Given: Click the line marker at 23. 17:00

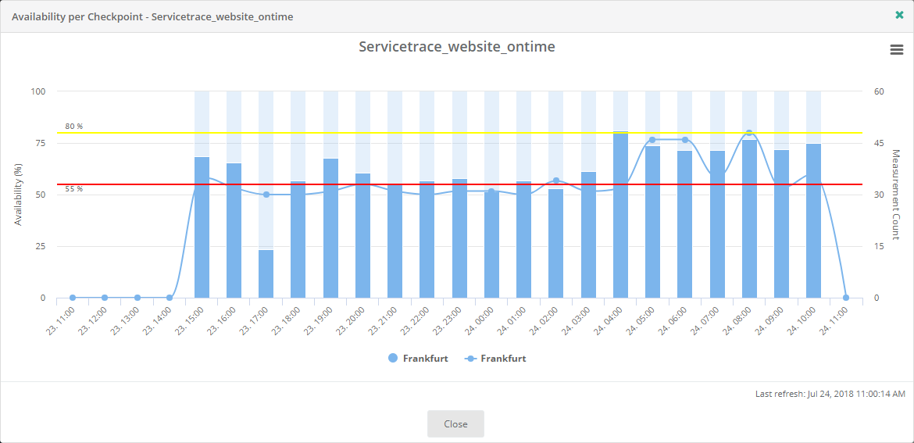Looking at the screenshot, I should coord(266,194).
